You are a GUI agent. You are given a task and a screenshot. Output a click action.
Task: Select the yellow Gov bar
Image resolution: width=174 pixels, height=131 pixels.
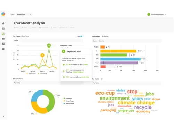tap(118, 51)
